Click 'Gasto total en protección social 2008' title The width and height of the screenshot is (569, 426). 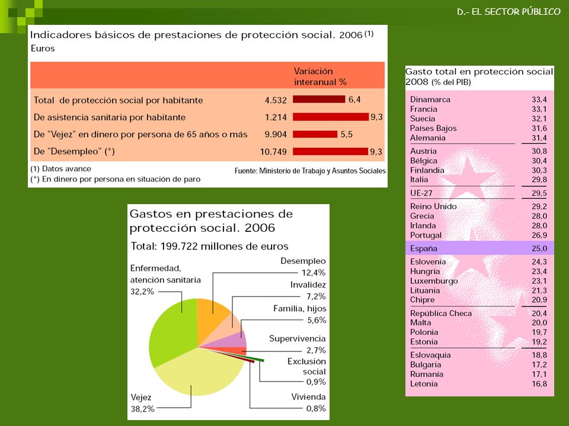[x=479, y=76]
